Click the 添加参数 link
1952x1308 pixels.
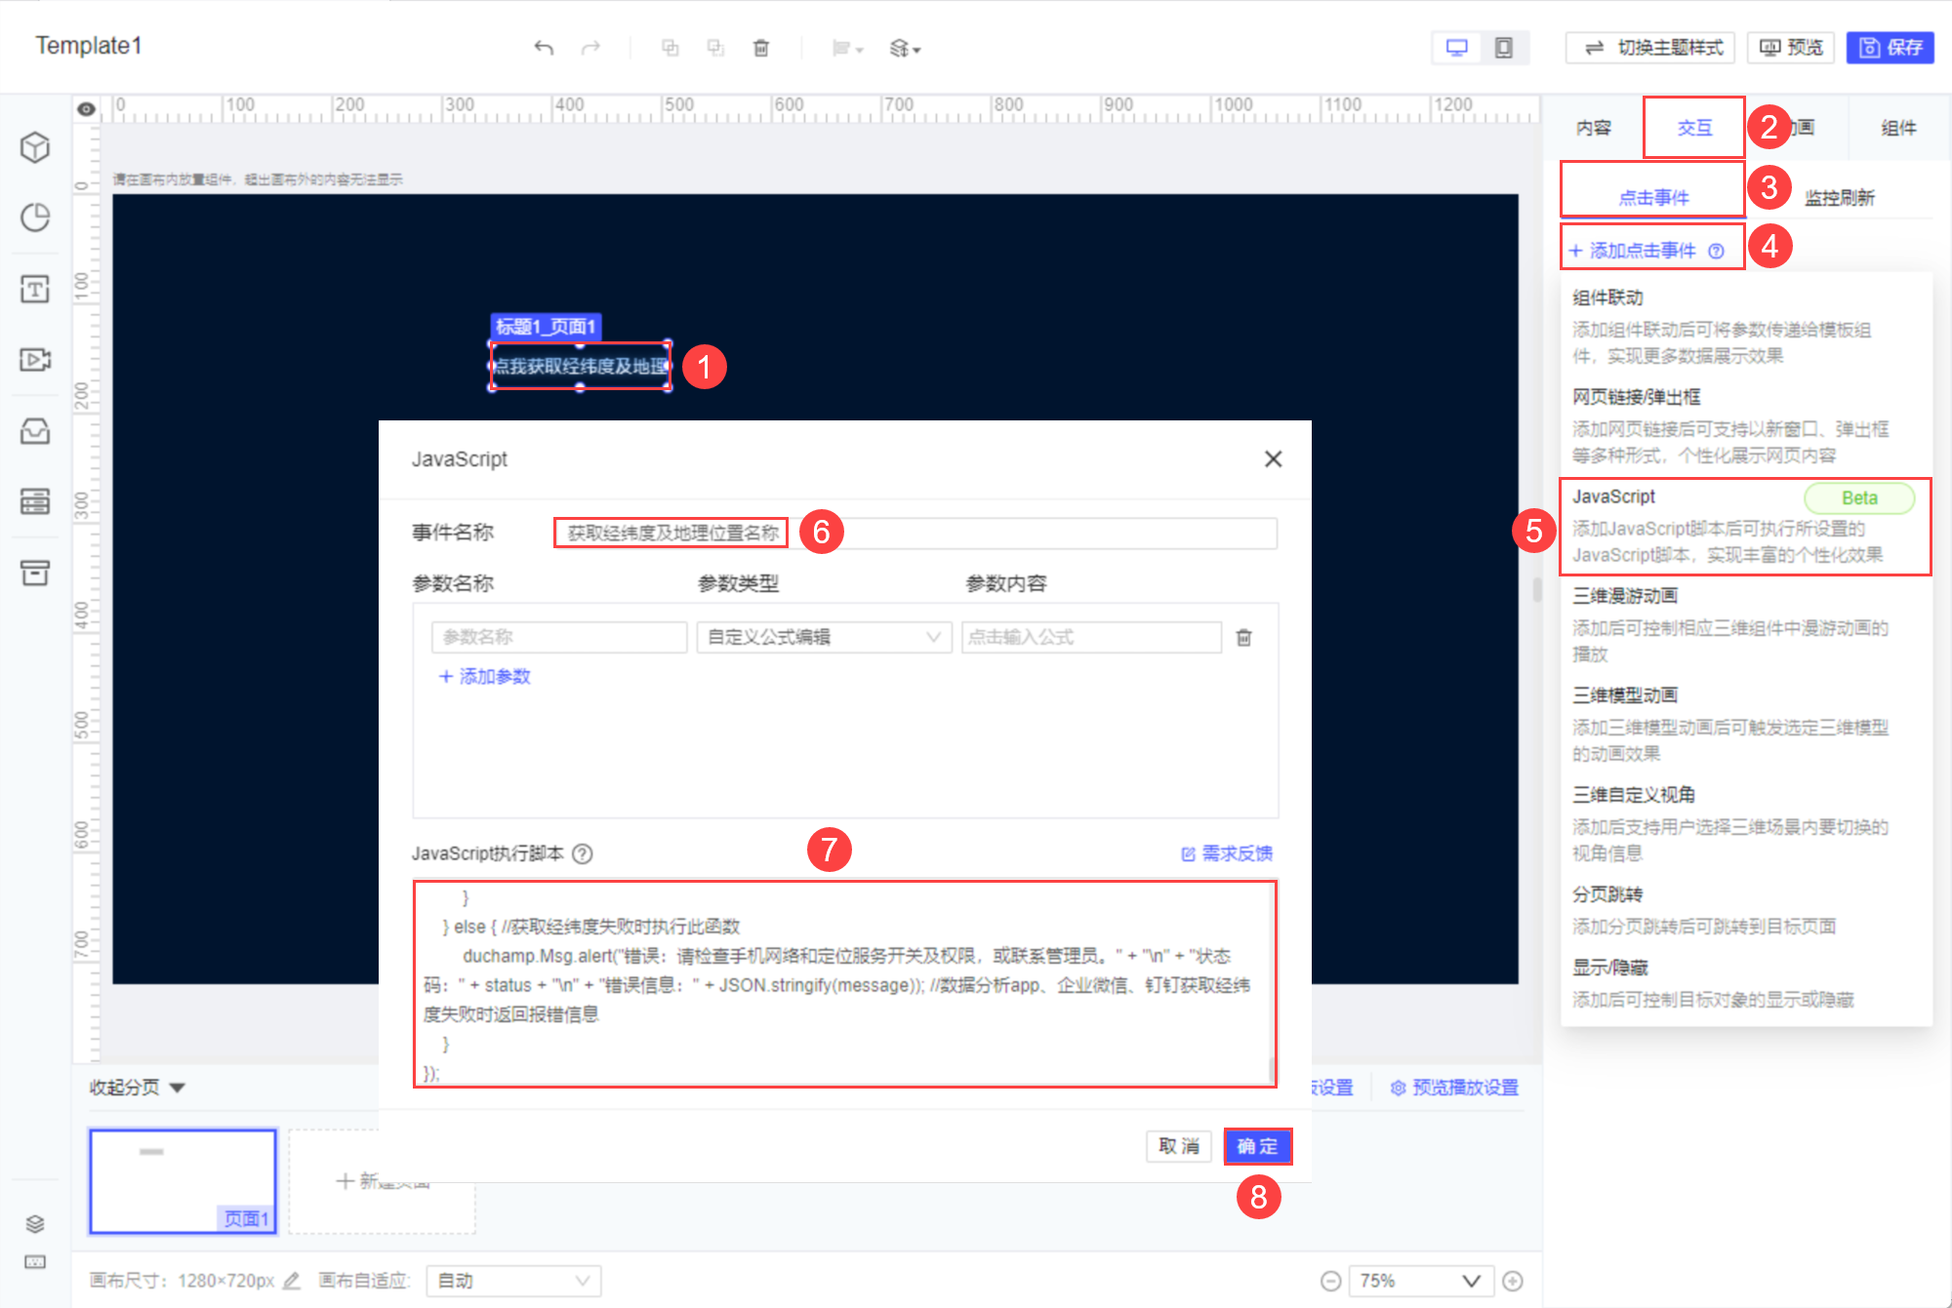tap(484, 676)
